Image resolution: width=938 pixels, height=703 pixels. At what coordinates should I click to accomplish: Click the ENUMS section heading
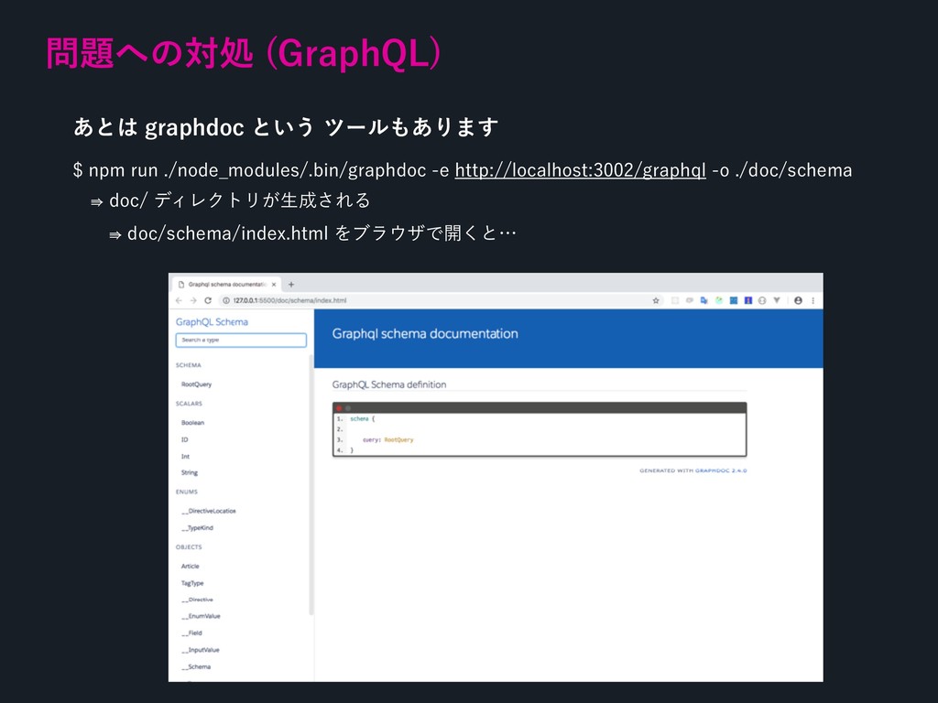tap(187, 492)
